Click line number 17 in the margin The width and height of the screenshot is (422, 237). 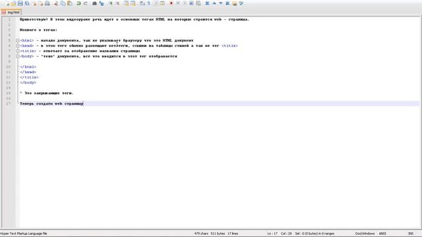coord(9,104)
